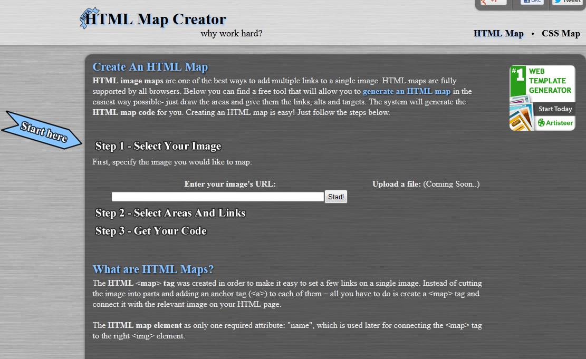Click the Artisteer logo icon

542,122
